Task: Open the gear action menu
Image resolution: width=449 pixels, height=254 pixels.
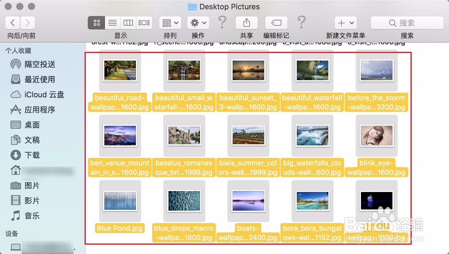Action: pos(198,22)
